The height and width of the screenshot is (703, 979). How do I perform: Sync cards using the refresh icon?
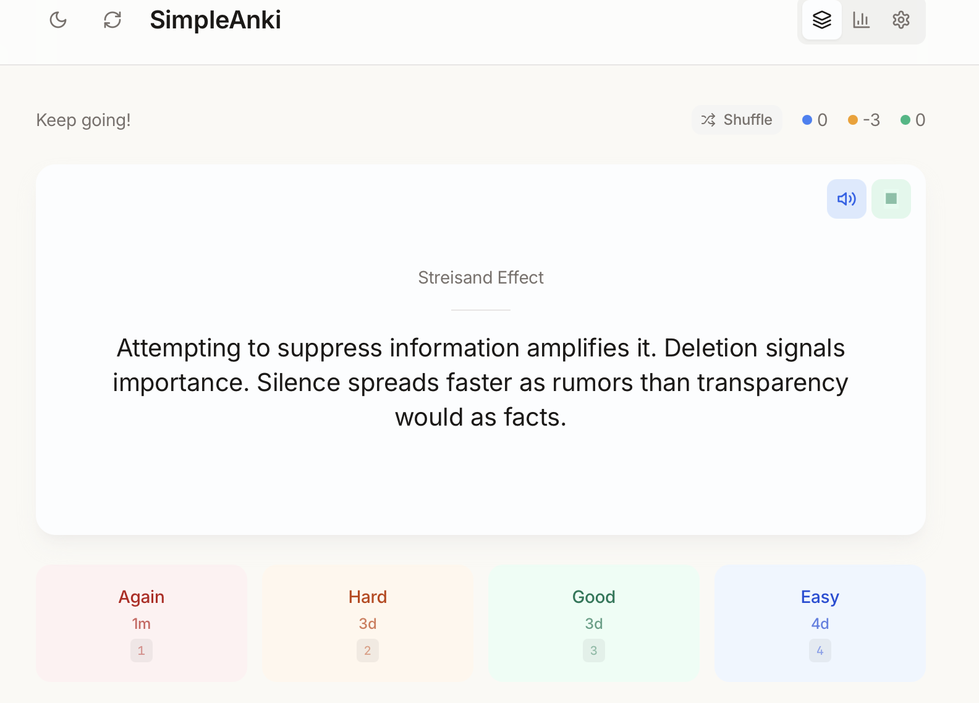[x=112, y=20]
